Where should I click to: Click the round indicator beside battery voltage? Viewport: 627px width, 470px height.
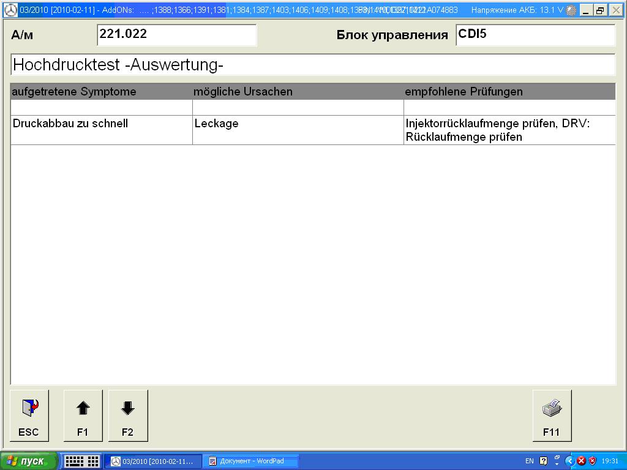571,10
